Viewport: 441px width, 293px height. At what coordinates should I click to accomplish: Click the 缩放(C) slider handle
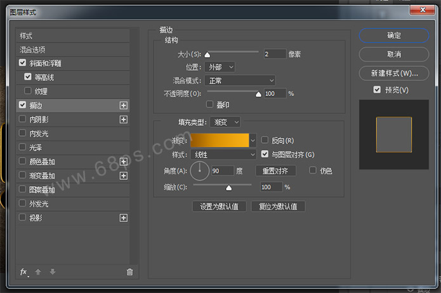(x=229, y=187)
